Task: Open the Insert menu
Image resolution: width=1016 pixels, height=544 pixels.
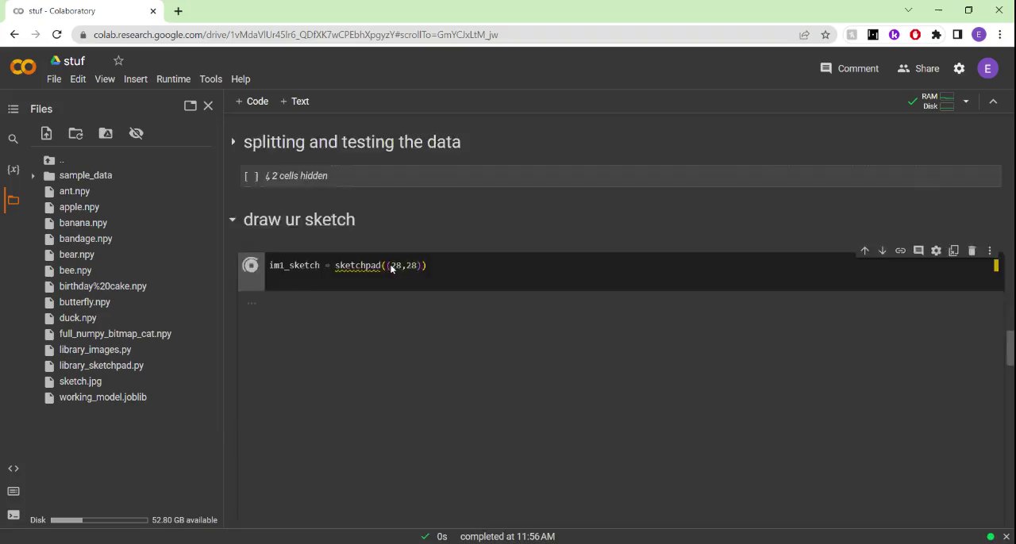Action: coord(135,79)
